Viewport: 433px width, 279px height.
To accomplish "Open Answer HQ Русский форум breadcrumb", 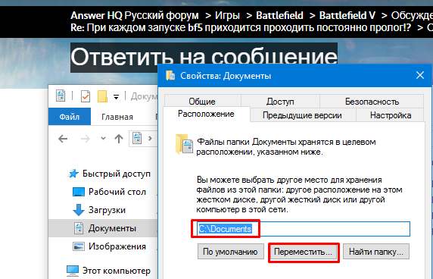I will 135,15.
